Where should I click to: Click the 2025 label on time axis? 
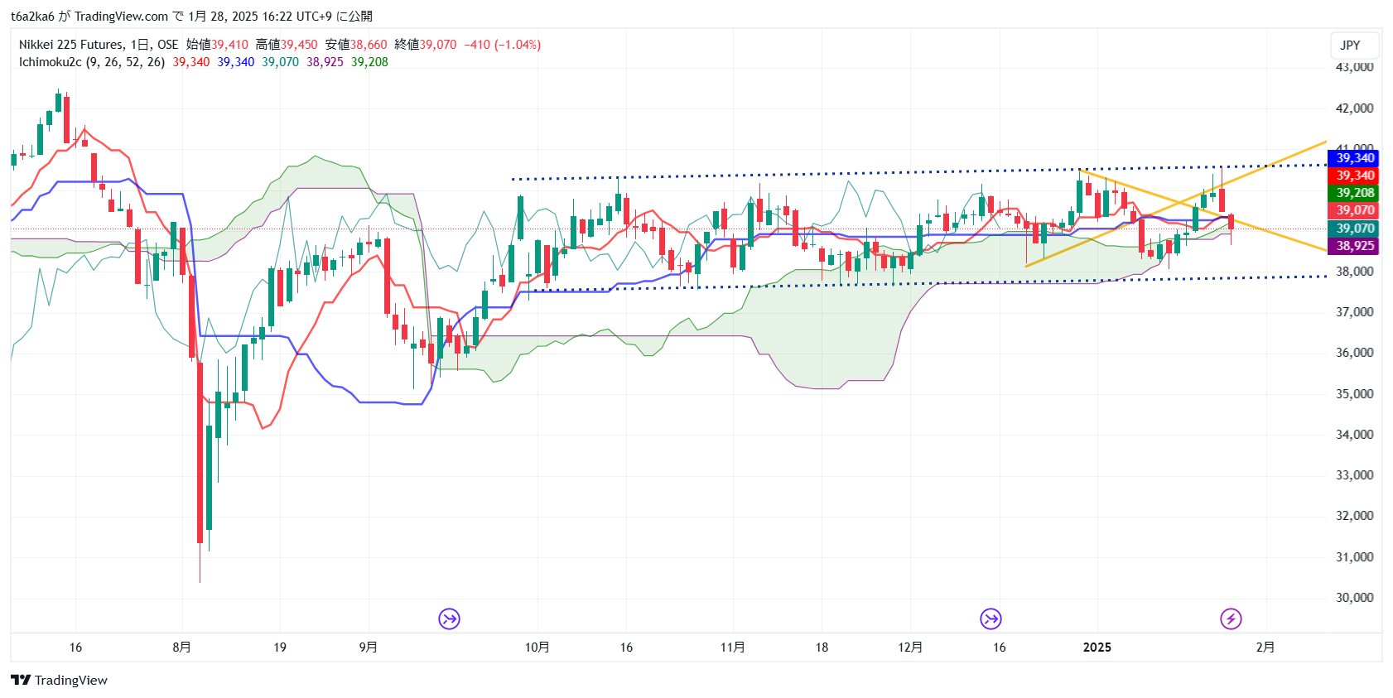(x=1097, y=647)
